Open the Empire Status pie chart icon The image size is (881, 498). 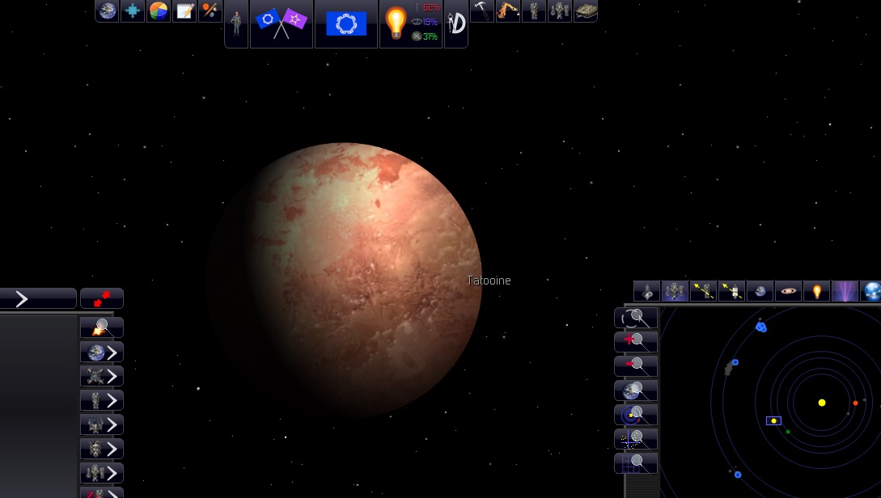pyautogui.click(x=159, y=11)
